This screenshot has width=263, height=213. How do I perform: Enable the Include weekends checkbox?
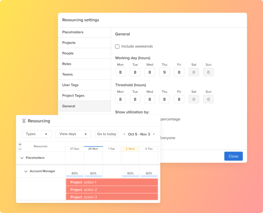[117, 46]
